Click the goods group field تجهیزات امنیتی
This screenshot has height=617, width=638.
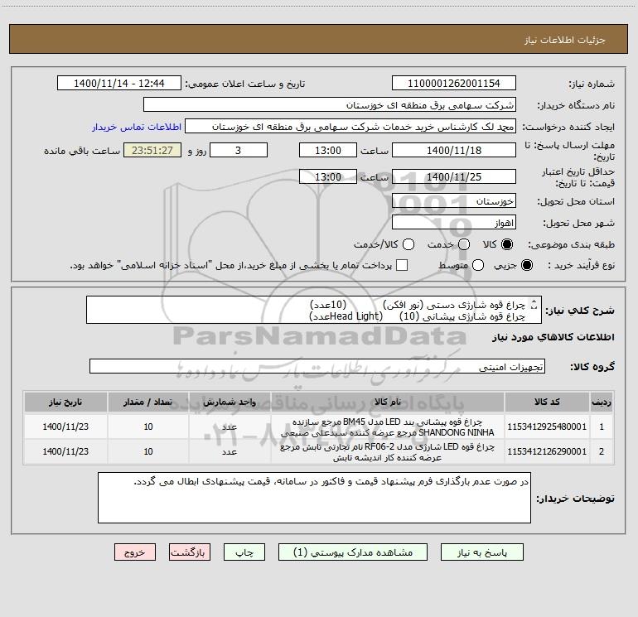(x=317, y=366)
